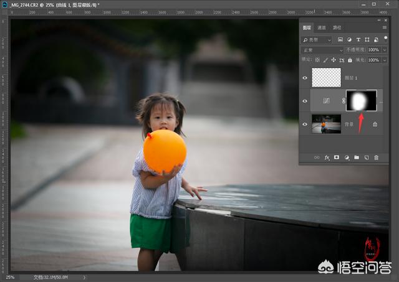Click the zoom level 25% field in status bar
399x282 pixels.
pos(10,277)
